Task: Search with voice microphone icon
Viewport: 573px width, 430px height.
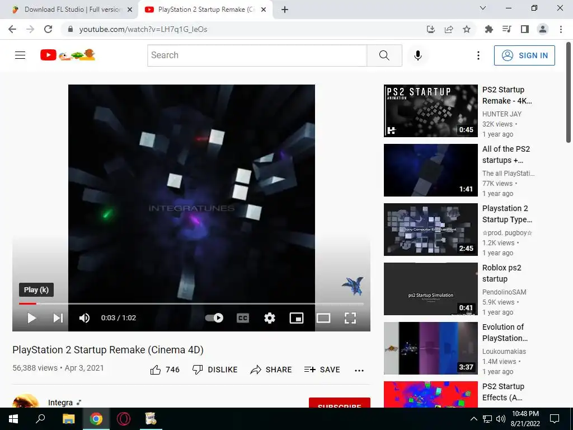Action: pos(418,55)
